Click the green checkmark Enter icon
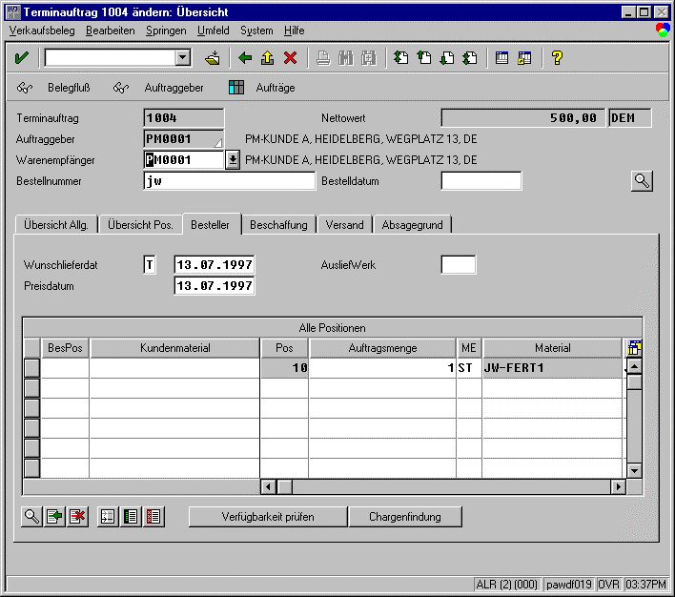This screenshot has height=597, width=675. click(x=21, y=58)
